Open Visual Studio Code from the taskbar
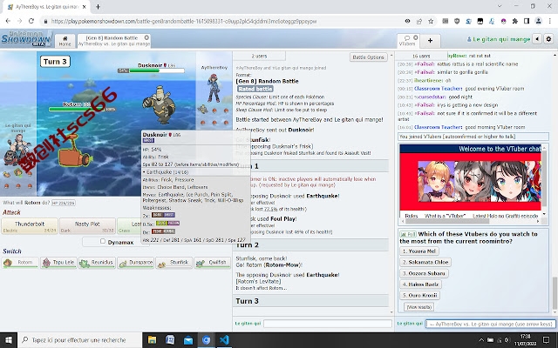This screenshot has width=558, height=348. coord(224,340)
